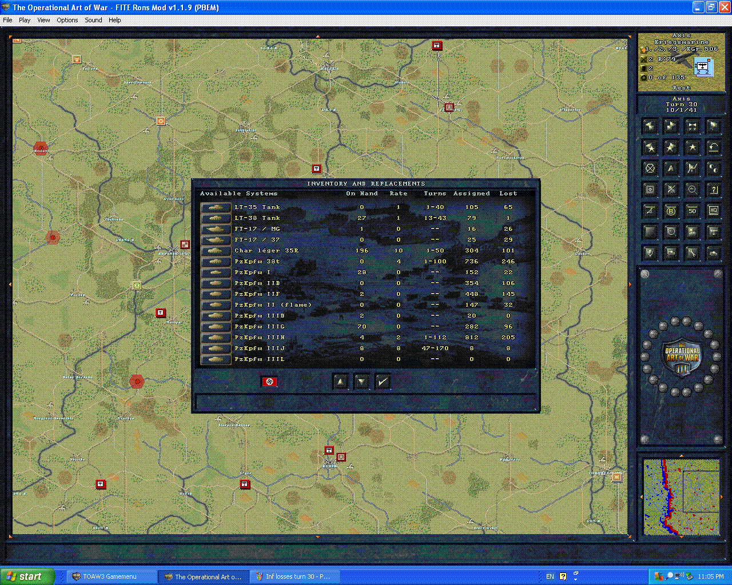Click the tank icon beside PzKpfw IIIH

(216, 338)
